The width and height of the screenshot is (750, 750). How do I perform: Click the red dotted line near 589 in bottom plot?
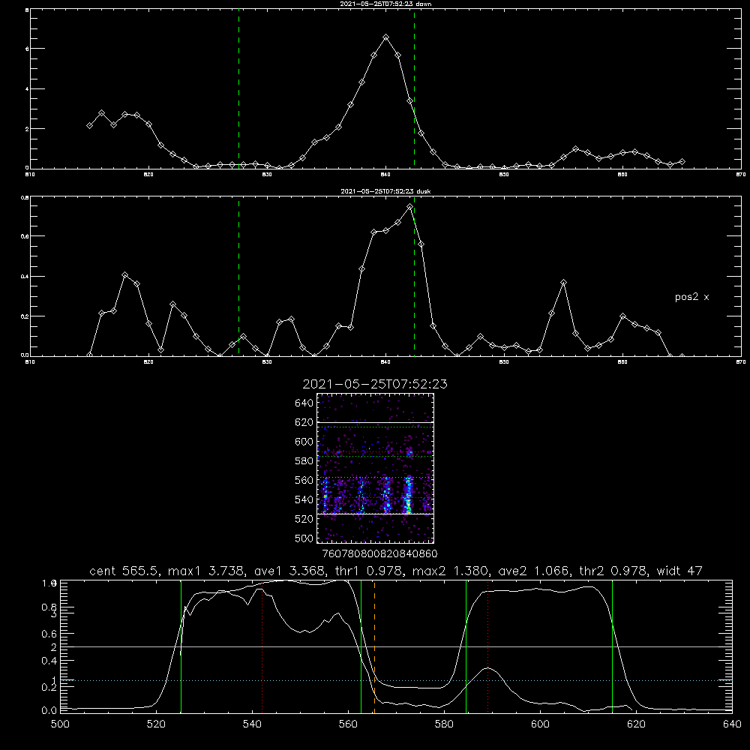pyautogui.click(x=488, y=646)
